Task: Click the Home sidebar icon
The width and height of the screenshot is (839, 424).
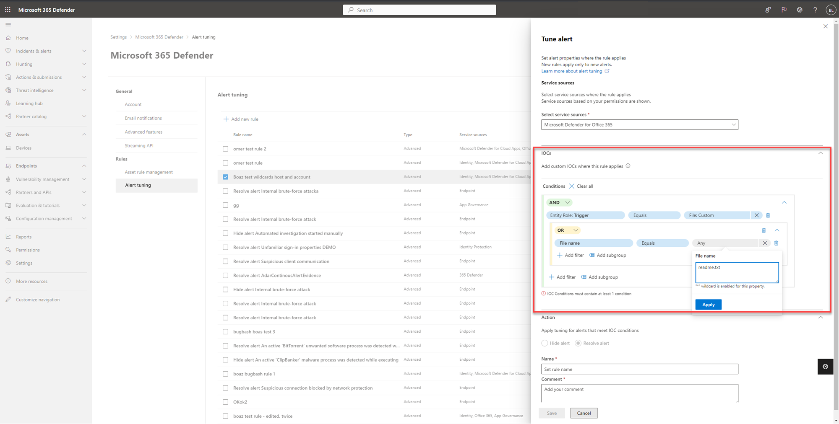Action: click(8, 38)
